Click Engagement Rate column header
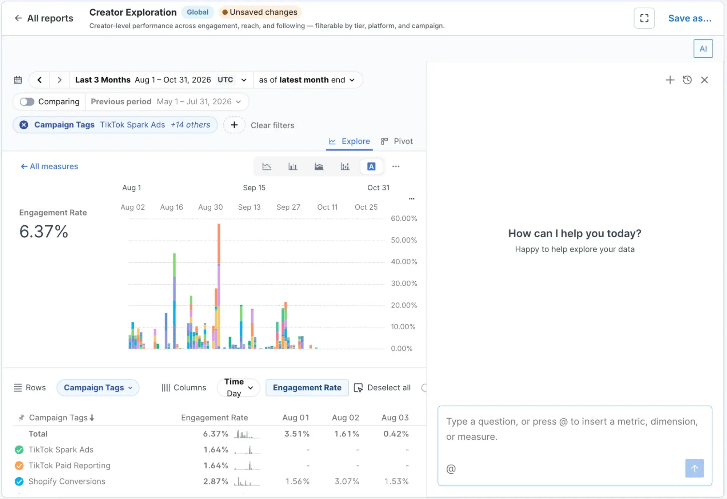727x499 pixels. tap(215, 418)
